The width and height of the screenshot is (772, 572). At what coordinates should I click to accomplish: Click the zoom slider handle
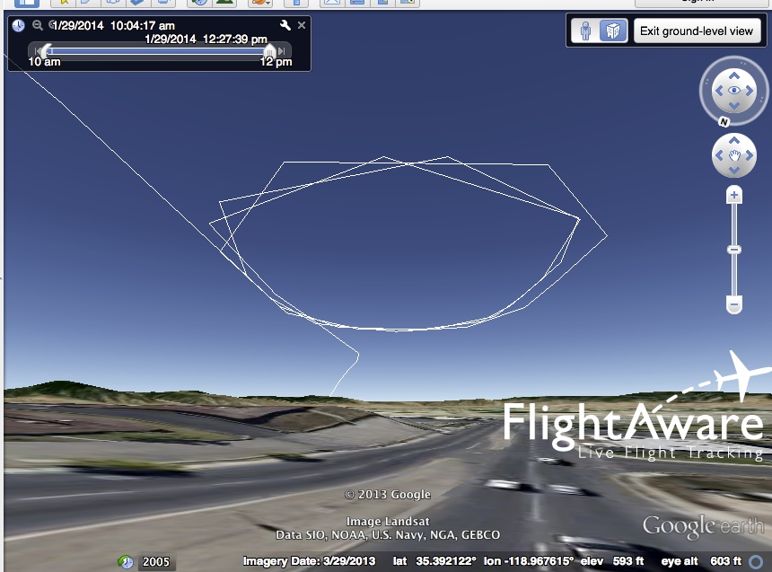click(x=734, y=250)
